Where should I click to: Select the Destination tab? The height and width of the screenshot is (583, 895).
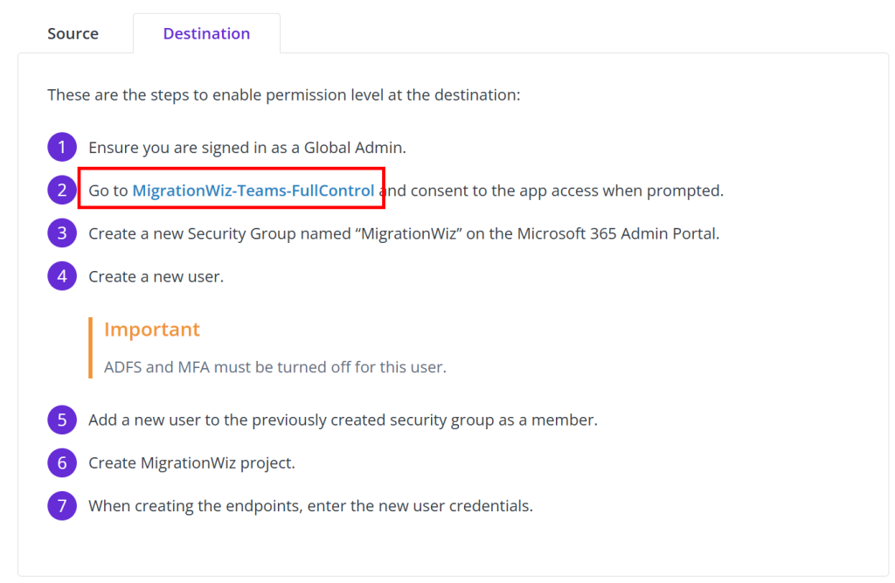pyautogui.click(x=206, y=34)
